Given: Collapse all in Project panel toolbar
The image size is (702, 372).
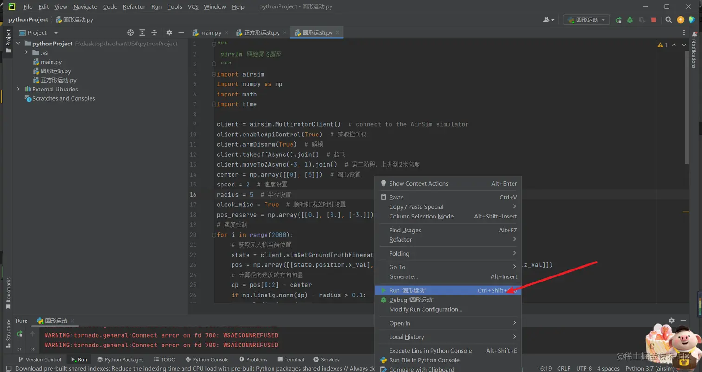Looking at the screenshot, I should point(154,32).
